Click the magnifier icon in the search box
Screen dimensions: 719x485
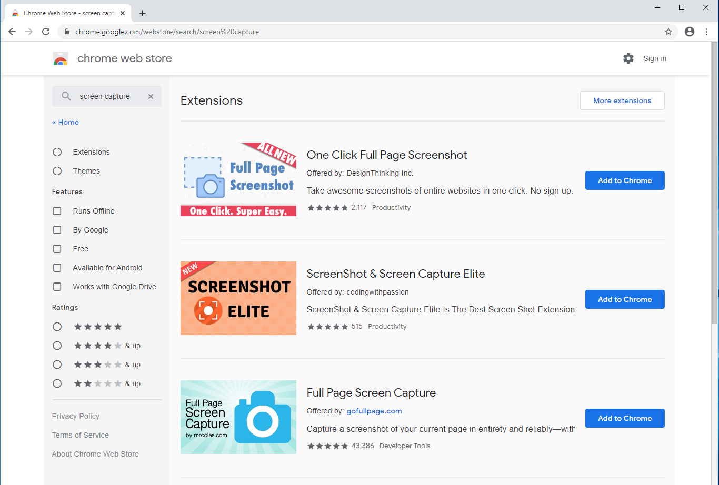click(x=66, y=96)
